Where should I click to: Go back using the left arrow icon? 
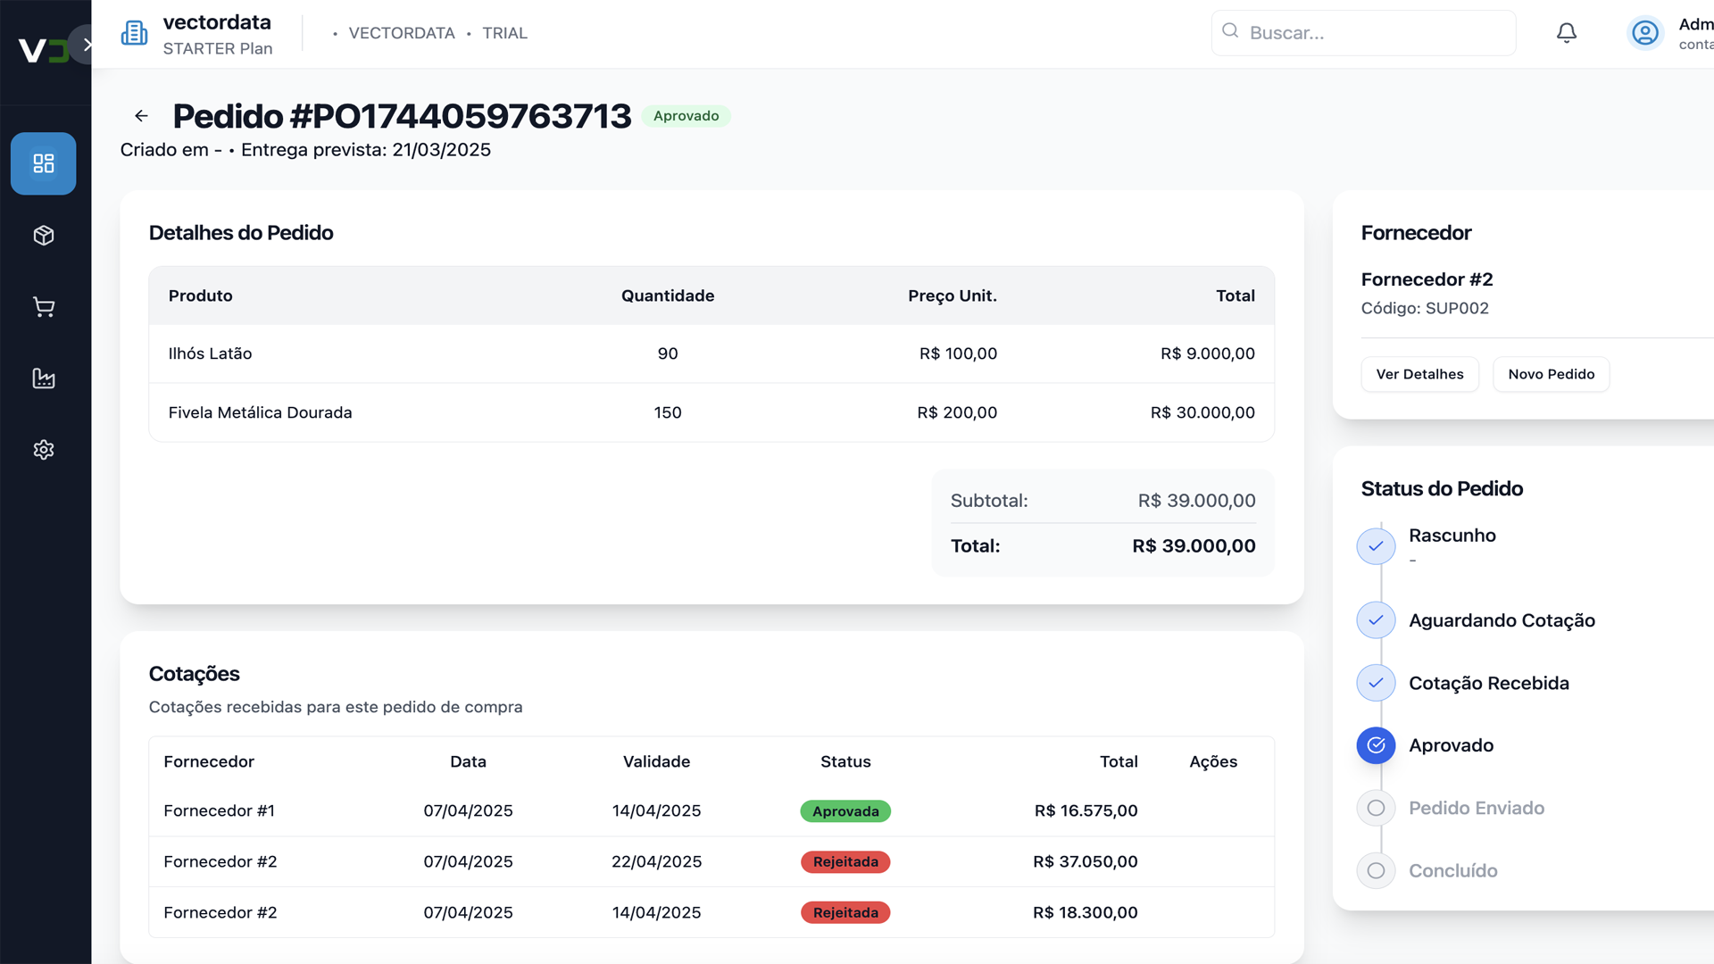point(141,116)
